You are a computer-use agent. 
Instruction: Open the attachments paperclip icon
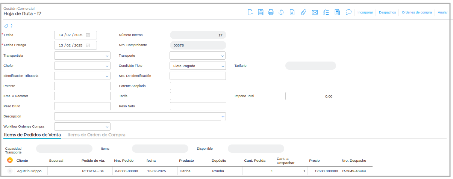pos(303,12)
